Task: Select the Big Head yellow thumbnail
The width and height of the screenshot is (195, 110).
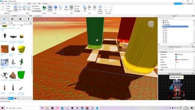Action: click(21, 49)
